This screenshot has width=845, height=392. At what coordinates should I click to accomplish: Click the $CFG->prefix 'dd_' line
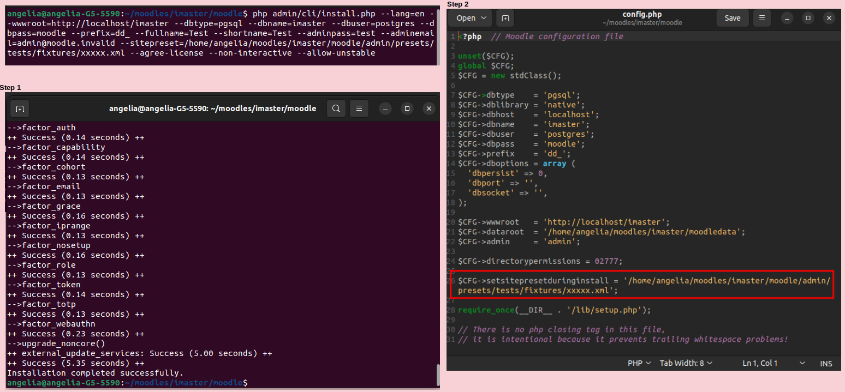[514, 154]
